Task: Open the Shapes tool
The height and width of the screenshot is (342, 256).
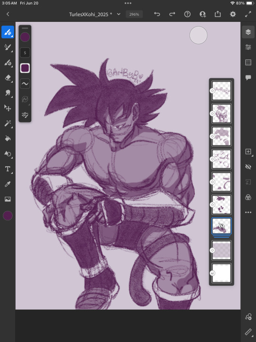Action: coord(8,153)
